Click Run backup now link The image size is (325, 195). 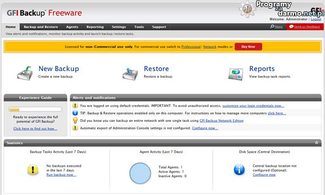pyautogui.click(x=61, y=175)
